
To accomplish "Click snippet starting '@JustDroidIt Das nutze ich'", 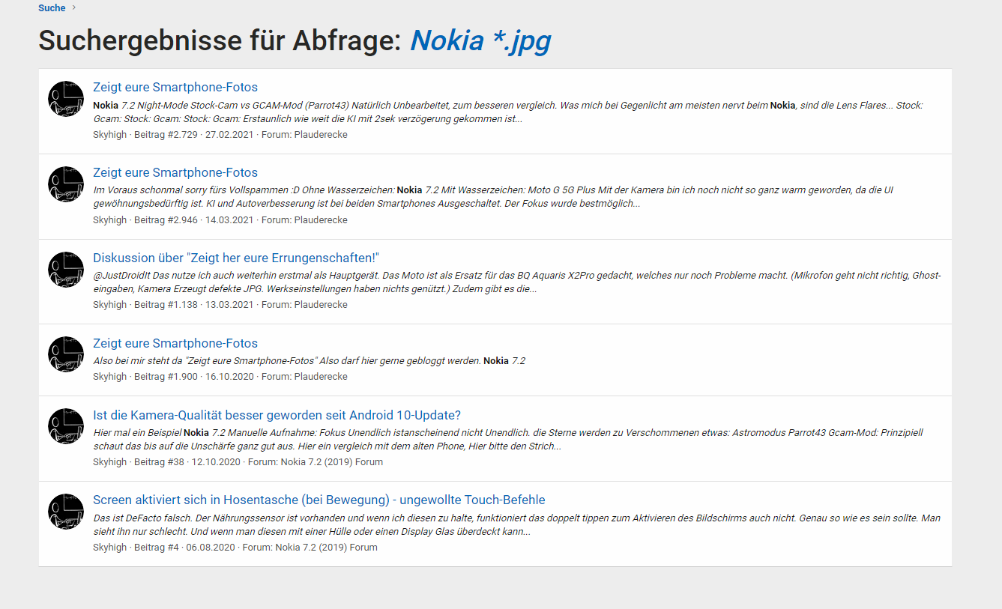I will coord(516,282).
